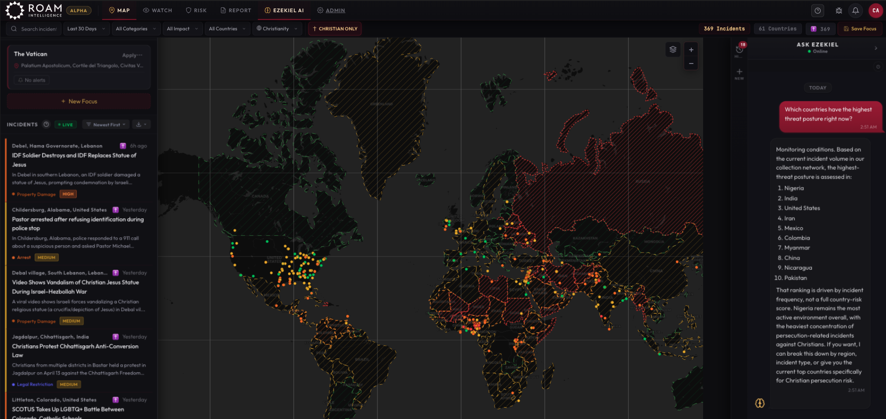
Task: Open the Newest First sort dropdown
Action: pos(106,125)
